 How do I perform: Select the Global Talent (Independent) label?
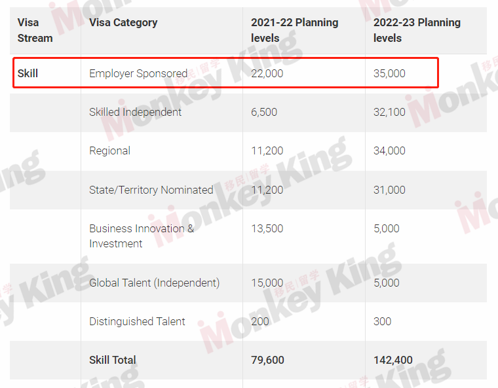coord(155,283)
